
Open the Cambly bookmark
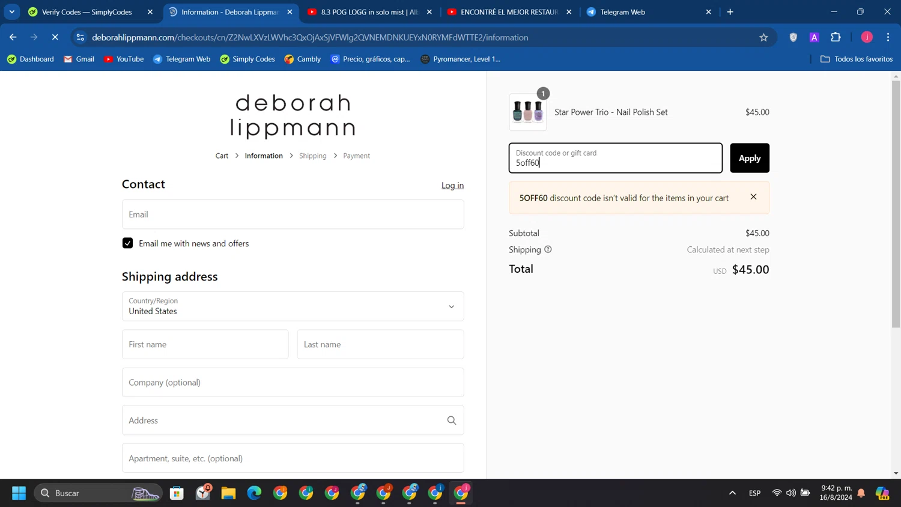click(x=303, y=59)
